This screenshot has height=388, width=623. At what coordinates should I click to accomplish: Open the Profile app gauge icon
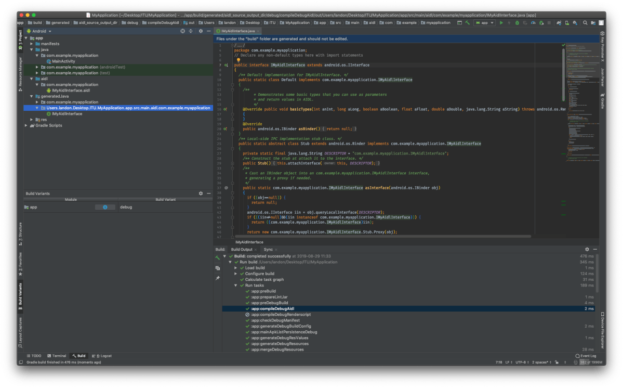[533, 23]
